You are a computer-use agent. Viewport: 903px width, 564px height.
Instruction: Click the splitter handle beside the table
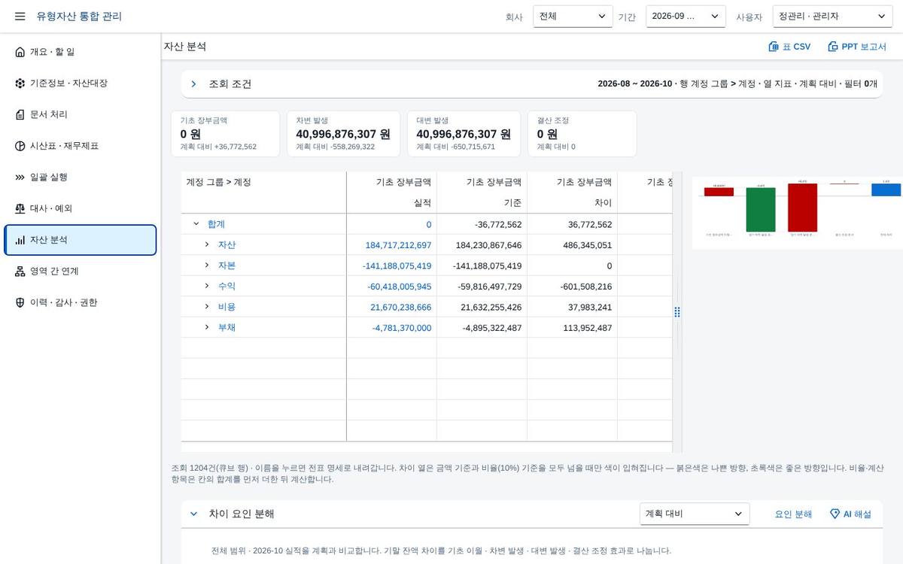[x=677, y=312]
